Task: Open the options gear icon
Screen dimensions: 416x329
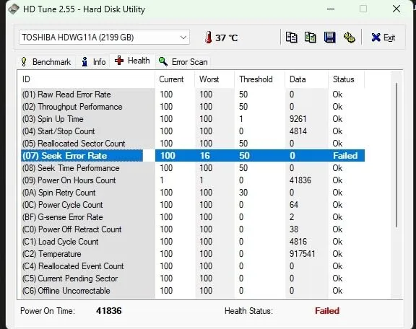Action: coord(349,38)
